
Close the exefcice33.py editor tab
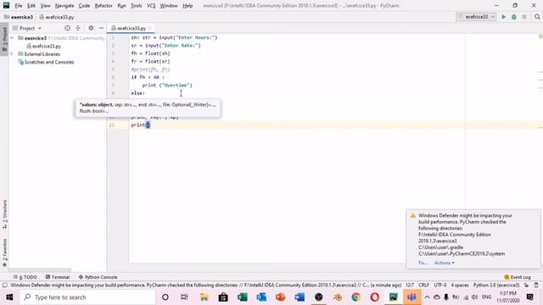pyautogui.click(x=150, y=28)
